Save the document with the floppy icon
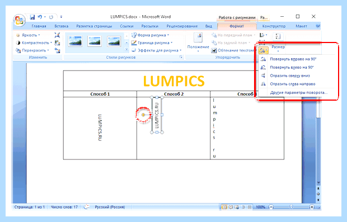The height and width of the screenshot is (222, 347). click(x=32, y=17)
